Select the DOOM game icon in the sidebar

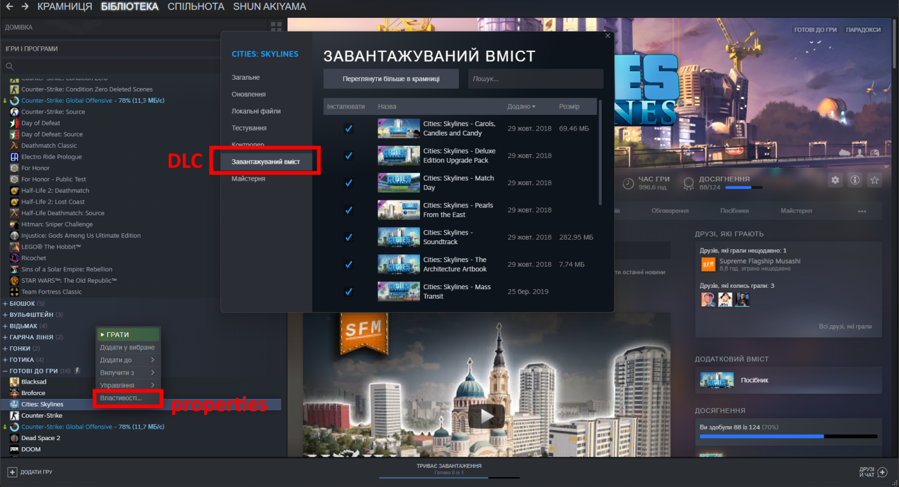pyautogui.click(x=14, y=449)
